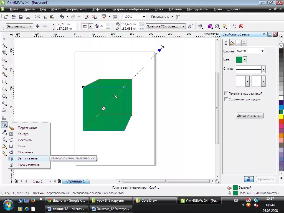Click the extrusion lighting bulb icon

pos(225,26)
